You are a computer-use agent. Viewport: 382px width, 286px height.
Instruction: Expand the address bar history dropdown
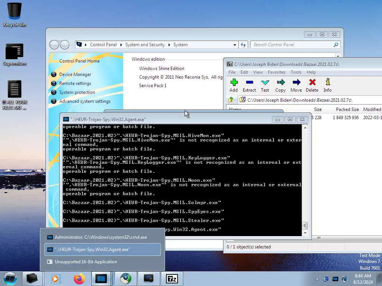point(235,45)
